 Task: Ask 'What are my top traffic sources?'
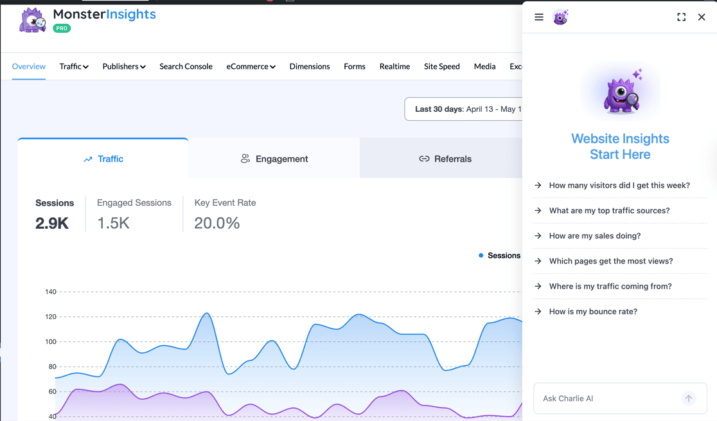click(620, 211)
